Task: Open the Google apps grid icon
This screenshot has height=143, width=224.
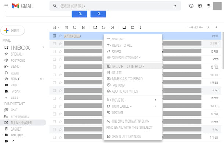Action: 209,6
